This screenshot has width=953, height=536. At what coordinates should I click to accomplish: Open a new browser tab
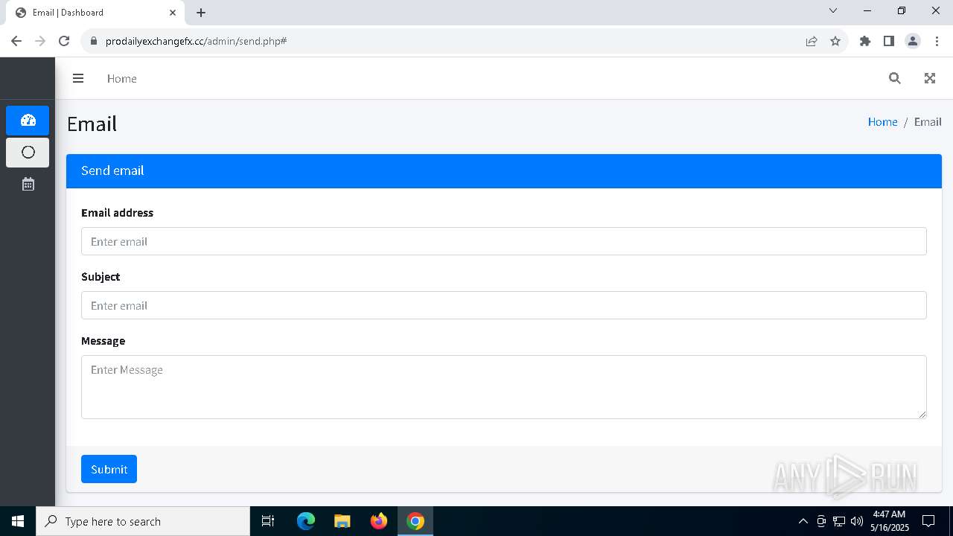(201, 12)
